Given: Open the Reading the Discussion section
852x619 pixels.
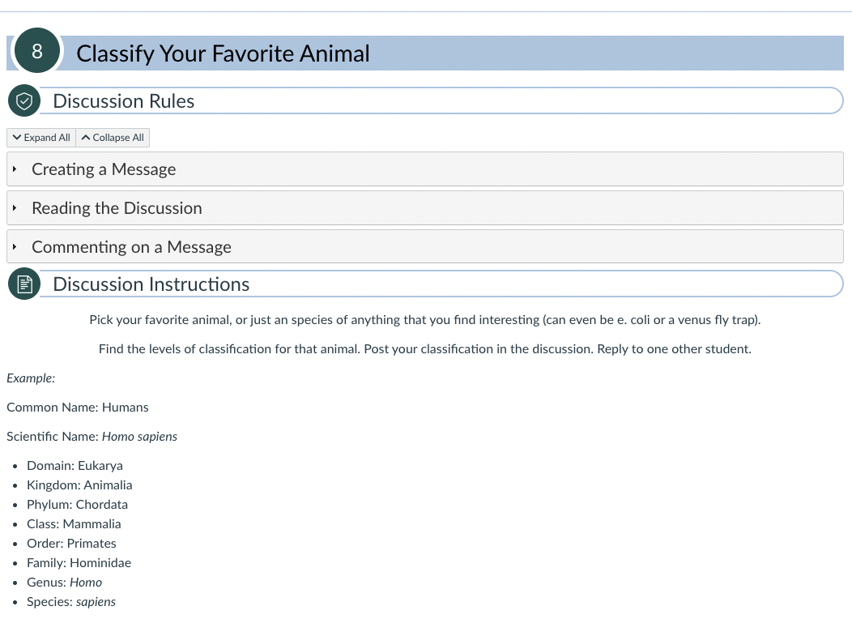Looking at the screenshot, I should tap(425, 207).
